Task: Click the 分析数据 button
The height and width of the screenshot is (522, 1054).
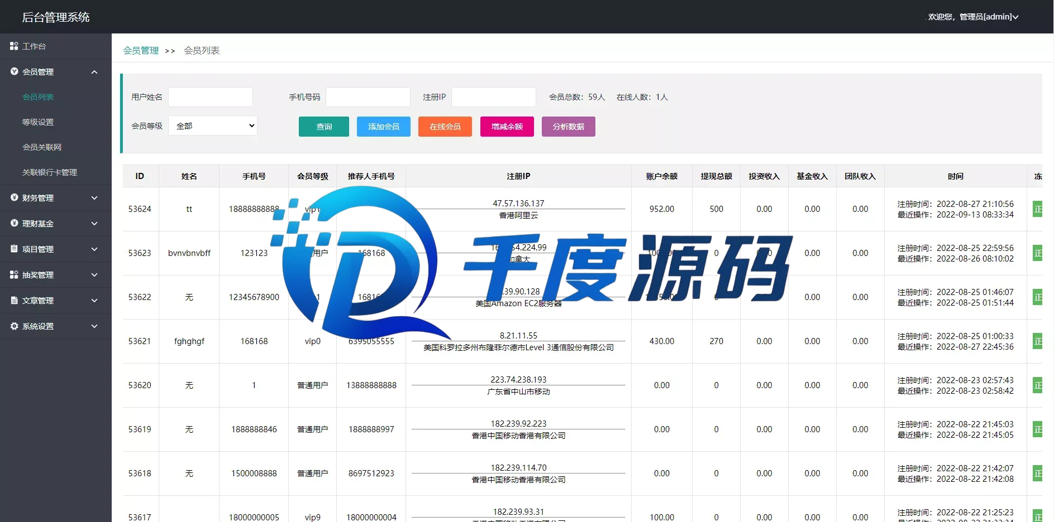Action: tap(569, 127)
